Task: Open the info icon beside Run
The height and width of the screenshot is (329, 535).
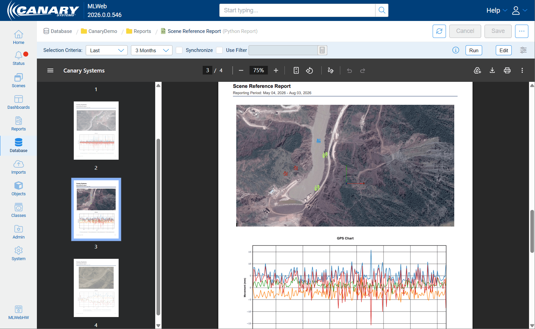Action: coord(456,50)
